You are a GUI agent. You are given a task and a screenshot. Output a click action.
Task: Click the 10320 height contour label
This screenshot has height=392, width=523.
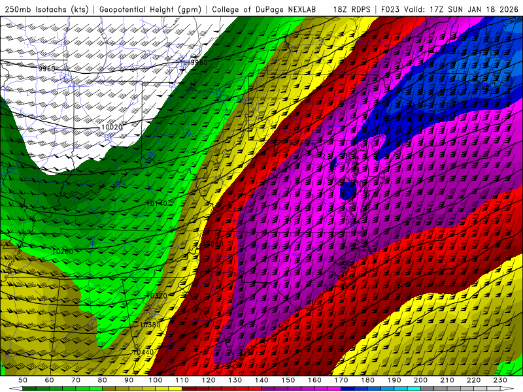coord(157,296)
